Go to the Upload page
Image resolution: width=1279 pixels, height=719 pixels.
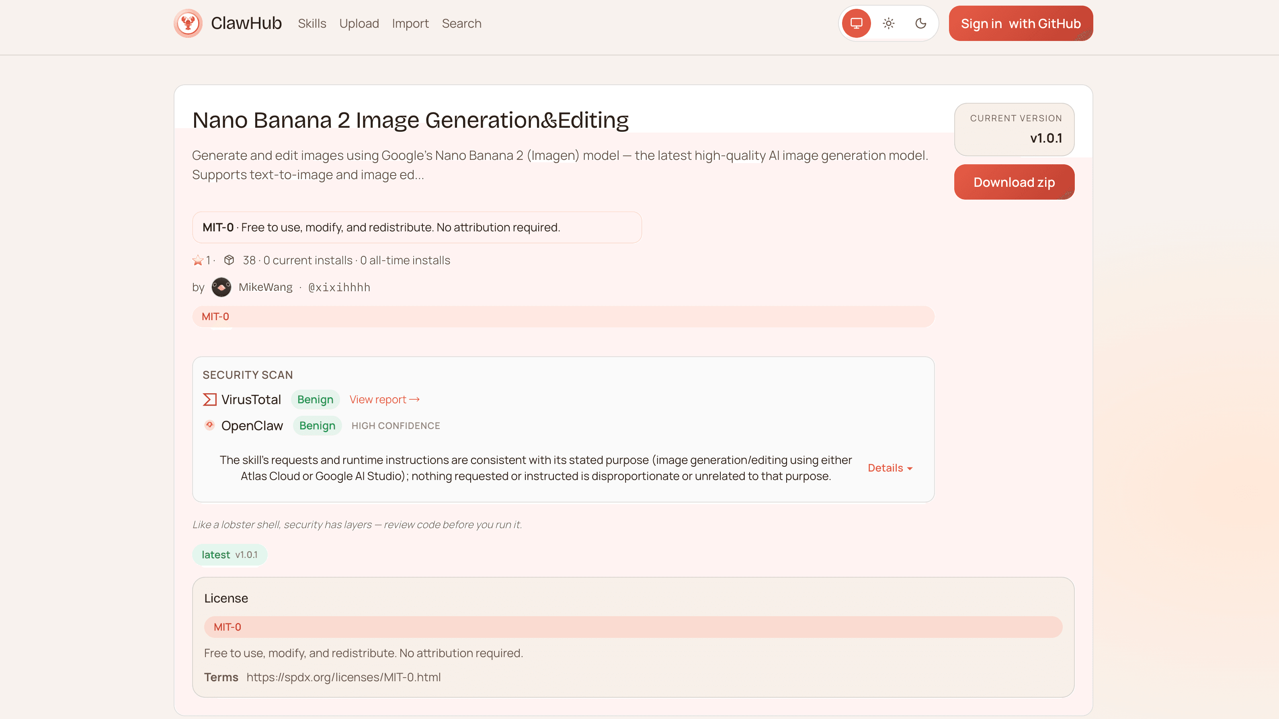click(x=359, y=23)
